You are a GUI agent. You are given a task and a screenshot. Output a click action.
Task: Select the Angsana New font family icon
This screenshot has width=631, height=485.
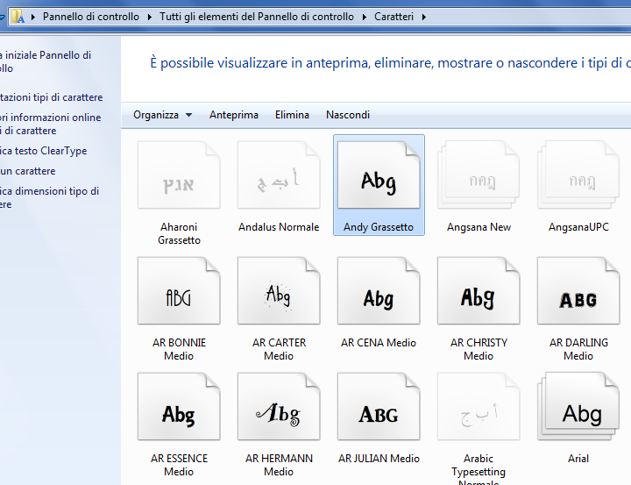[x=479, y=175]
